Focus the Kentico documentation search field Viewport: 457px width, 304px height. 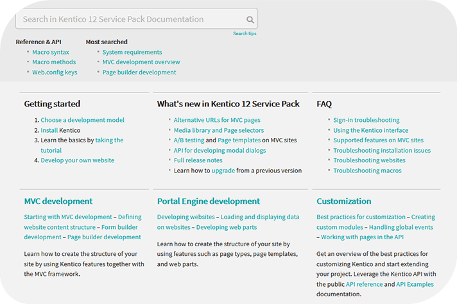(x=137, y=19)
